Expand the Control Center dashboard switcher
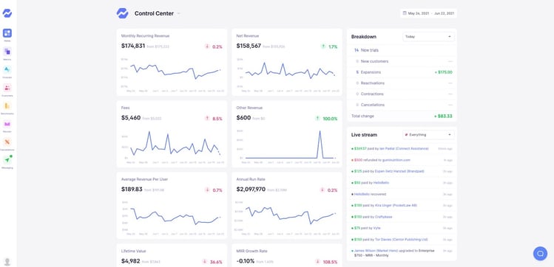The height and width of the screenshot is (267, 554). coord(179,13)
